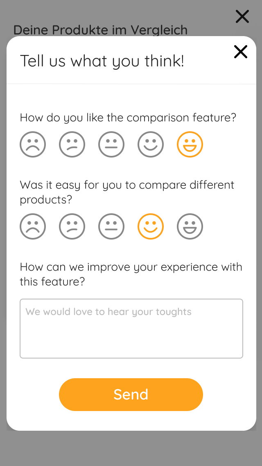Choose the neutral face for ease of comparing
The height and width of the screenshot is (466, 262).
[111, 226]
